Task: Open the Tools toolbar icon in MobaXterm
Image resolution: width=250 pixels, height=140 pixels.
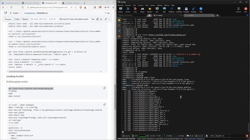Action: coord(135,10)
